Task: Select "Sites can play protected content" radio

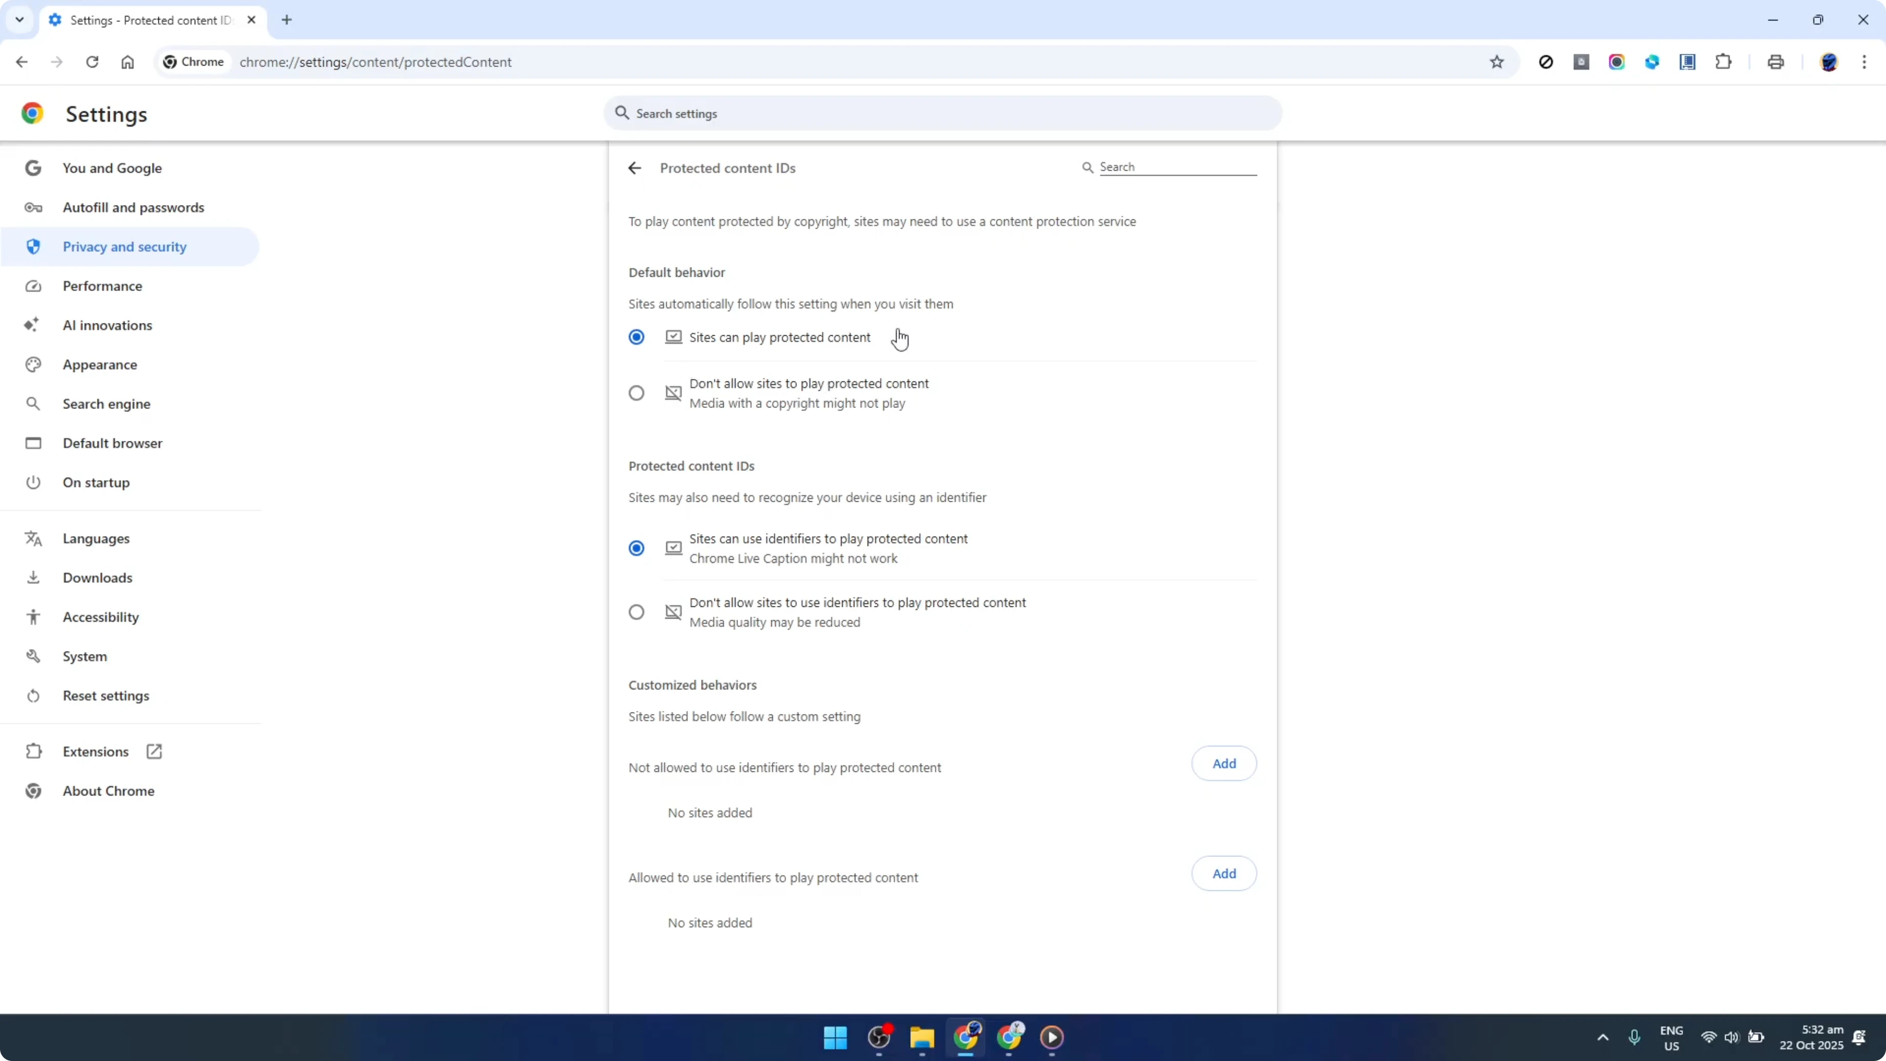Action: [x=635, y=337]
